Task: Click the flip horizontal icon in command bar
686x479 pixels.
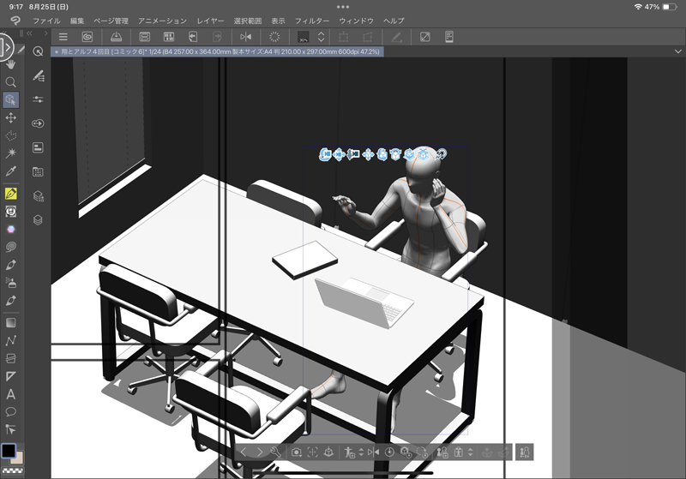Action: (246, 37)
